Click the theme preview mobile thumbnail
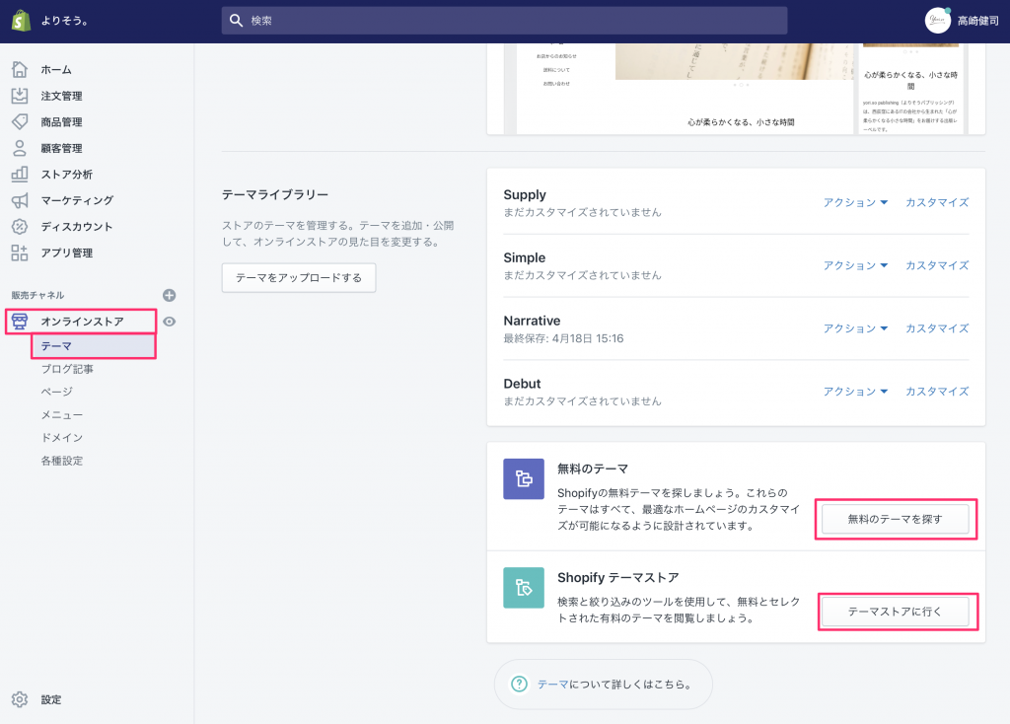Screen dimensions: 1010x724 (910, 89)
